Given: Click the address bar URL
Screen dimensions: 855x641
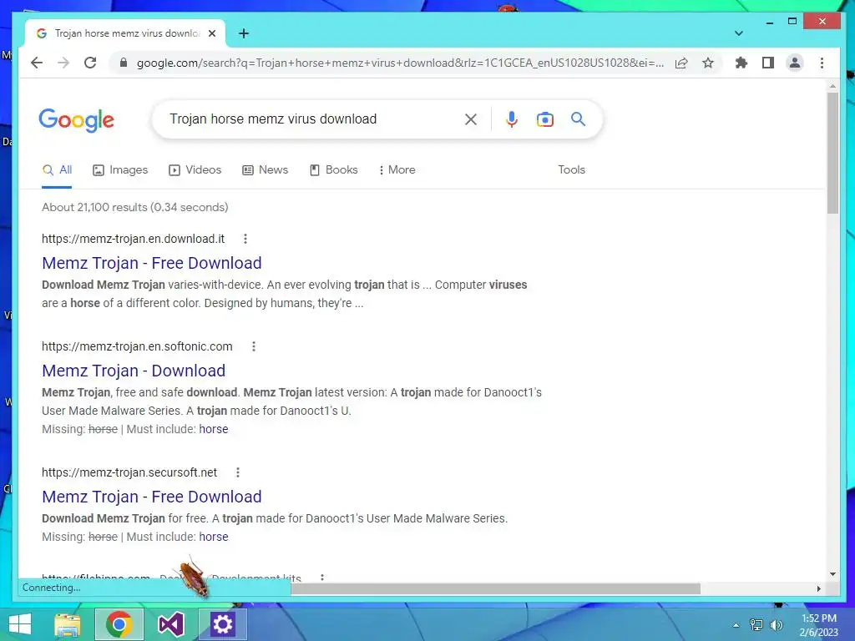Looking at the screenshot, I should [x=400, y=63].
